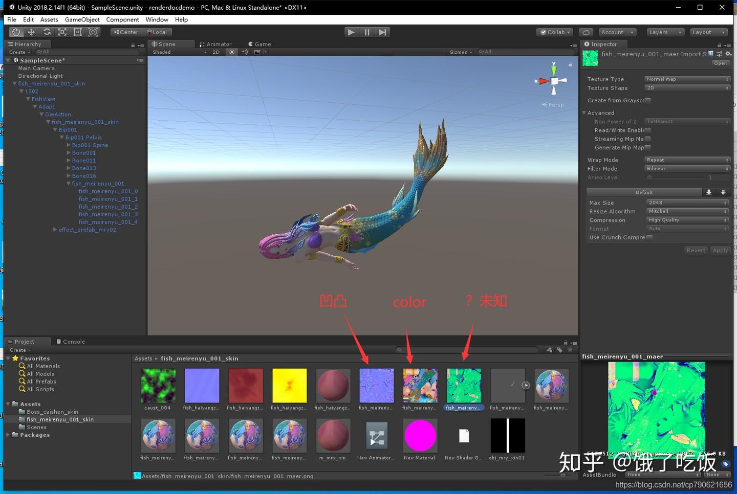Image resolution: width=737 pixels, height=494 pixels.
Task: Click the Collab cloud icon
Action: tap(586, 32)
